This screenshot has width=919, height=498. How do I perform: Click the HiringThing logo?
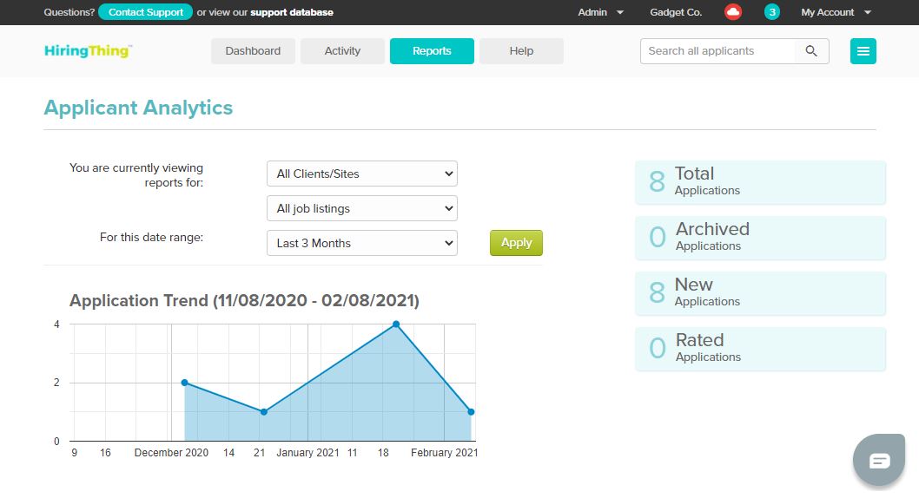coord(88,51)
